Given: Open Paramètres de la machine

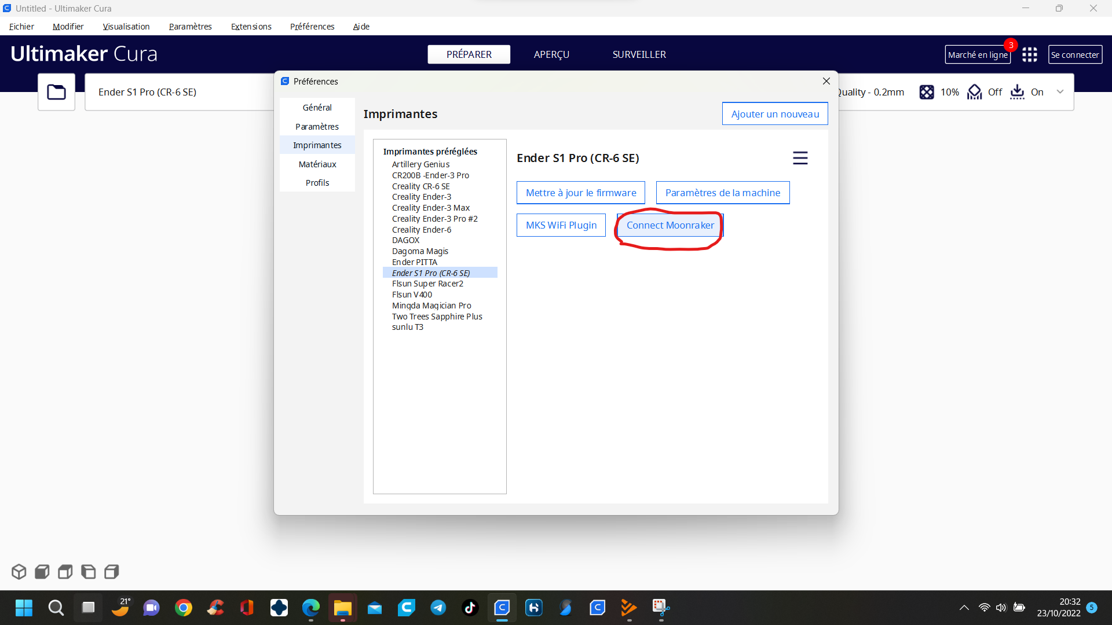Looking at the screenshot, I should (723, 193).
